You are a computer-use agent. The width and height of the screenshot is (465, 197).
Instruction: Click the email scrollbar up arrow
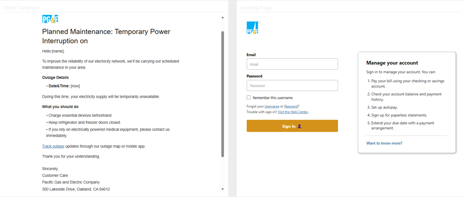click(223, 18)
